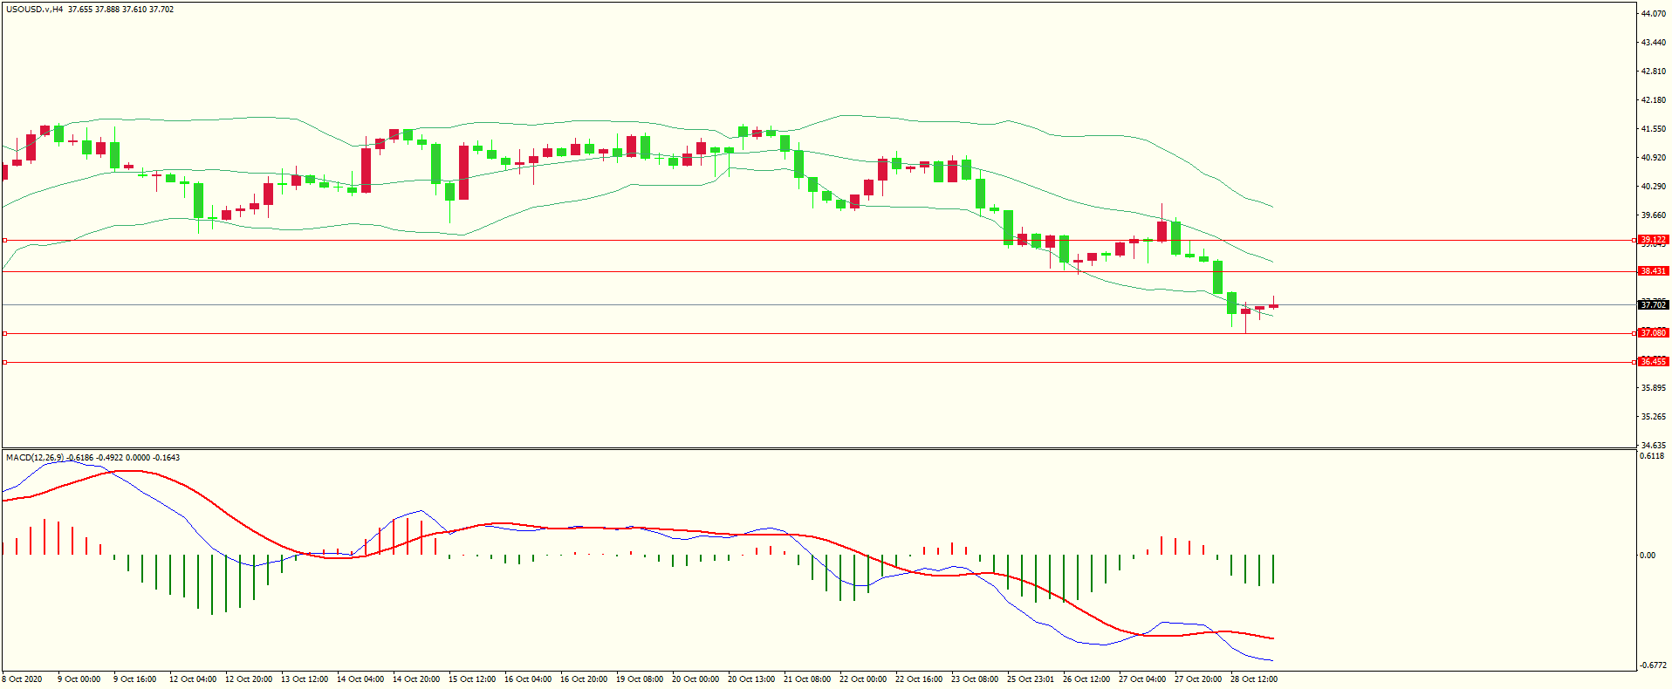Click the 22 Oct 00:00 time label
1672x689 pixels.
click(863, 679)
